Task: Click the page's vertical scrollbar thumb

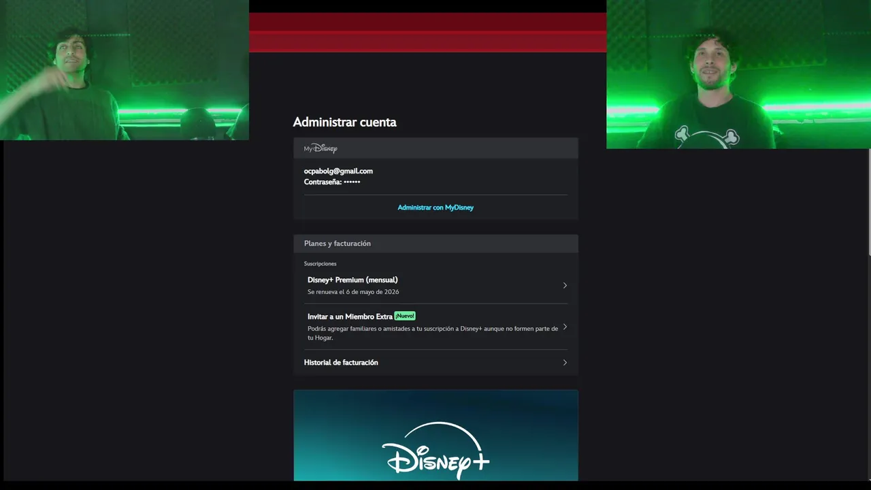Action: 869,201
